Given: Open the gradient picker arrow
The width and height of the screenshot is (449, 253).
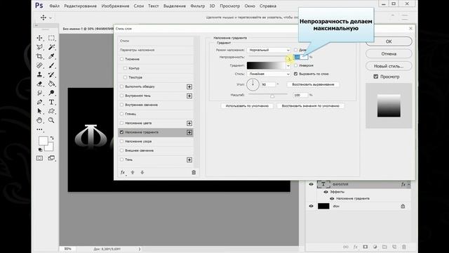Looking at the screenshot, I should 288,65.
